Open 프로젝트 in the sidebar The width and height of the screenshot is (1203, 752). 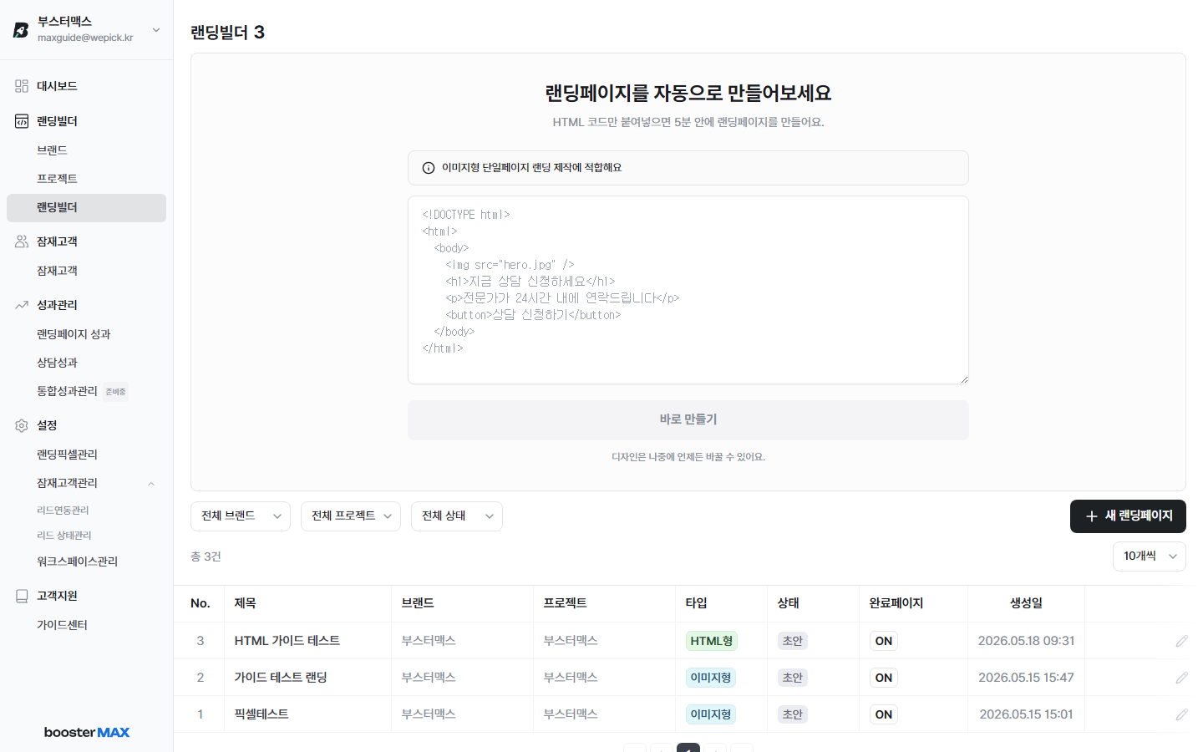[57, 179]
